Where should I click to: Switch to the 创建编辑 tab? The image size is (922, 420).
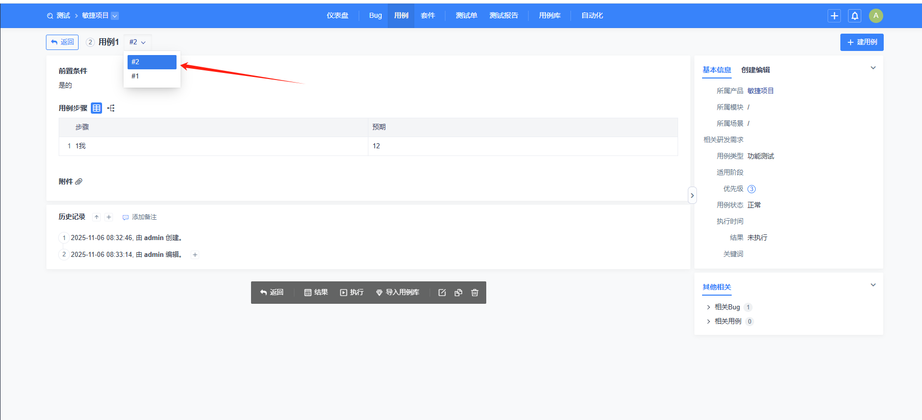[756, 70]
